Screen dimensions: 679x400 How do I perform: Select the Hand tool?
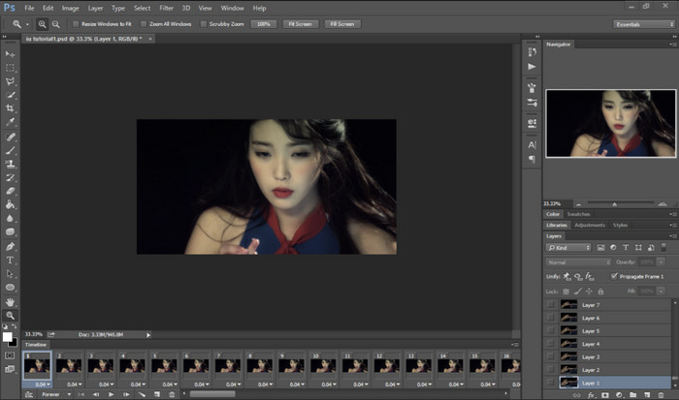[x=11, y=301]
